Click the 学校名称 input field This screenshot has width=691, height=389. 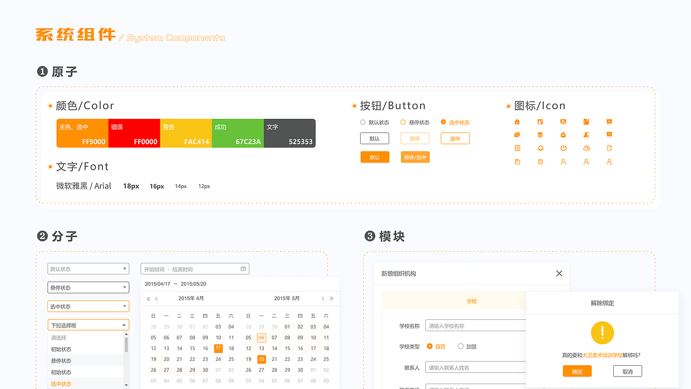coord(476,326)
